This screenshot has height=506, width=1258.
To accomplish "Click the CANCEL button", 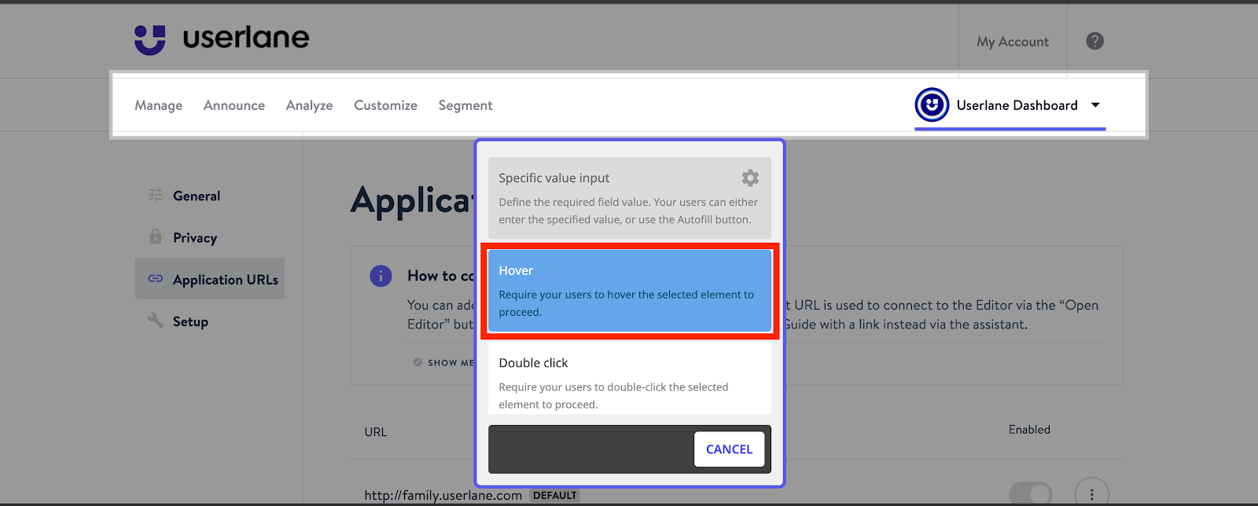I will [x=729, y=449].
